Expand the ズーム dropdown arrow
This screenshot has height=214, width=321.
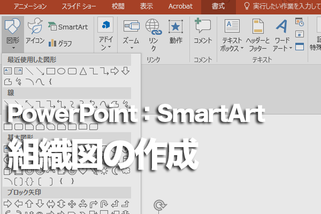pos(132,48)
